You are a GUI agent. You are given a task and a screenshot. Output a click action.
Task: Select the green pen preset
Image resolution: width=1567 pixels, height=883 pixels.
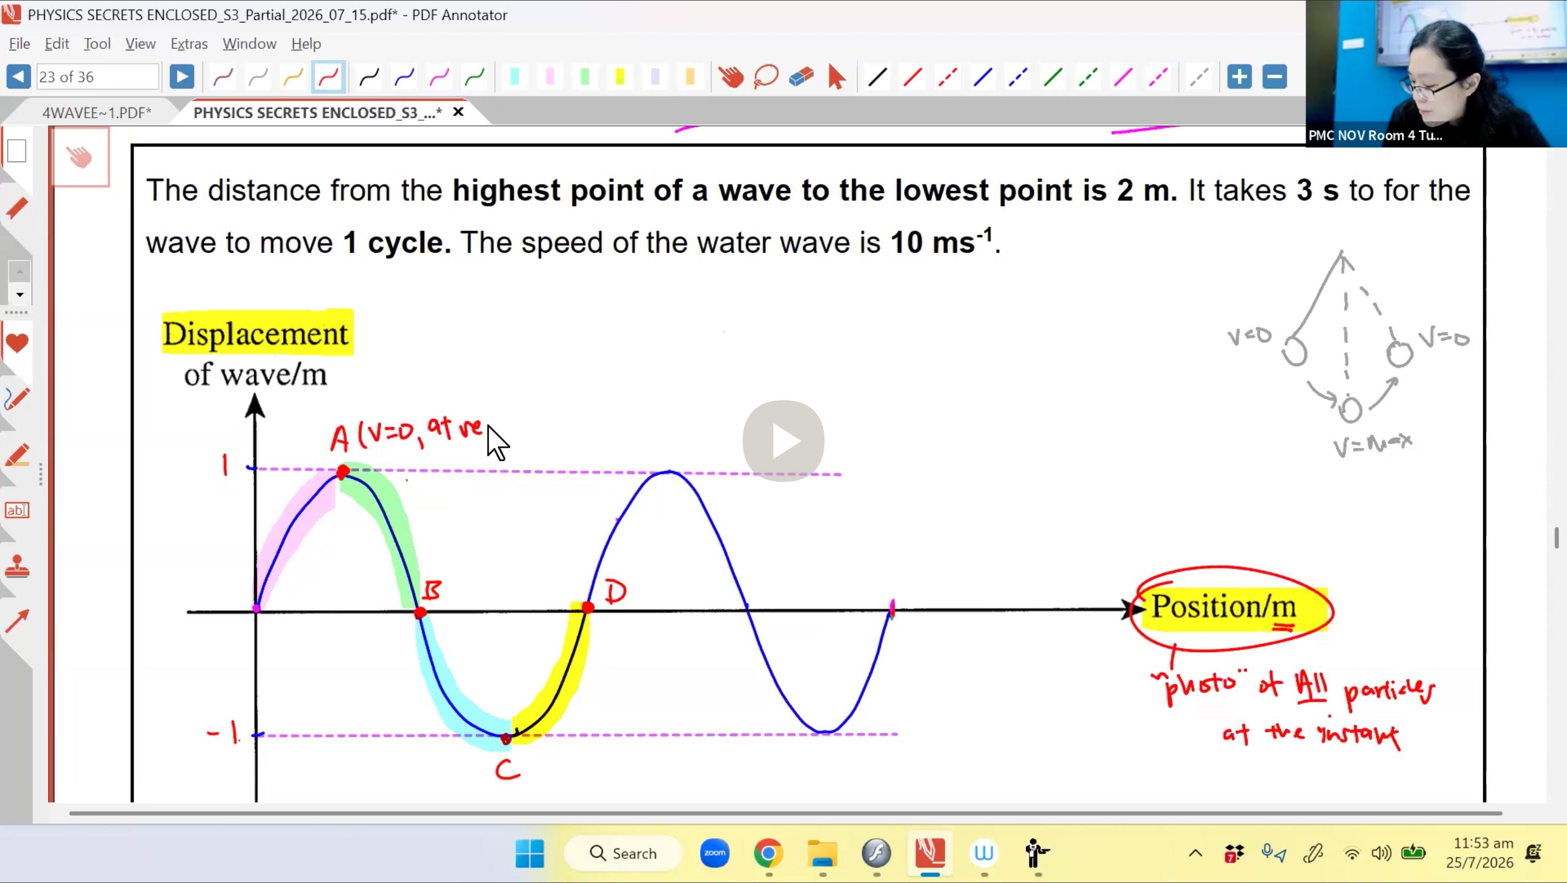tap(474, 77)
